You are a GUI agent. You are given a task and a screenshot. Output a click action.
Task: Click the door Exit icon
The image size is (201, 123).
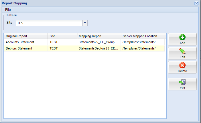tap(182, 82)
